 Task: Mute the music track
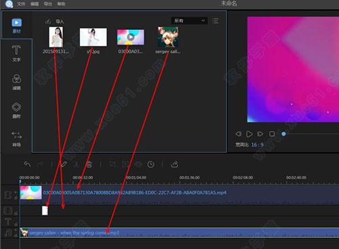coord(16,230)
